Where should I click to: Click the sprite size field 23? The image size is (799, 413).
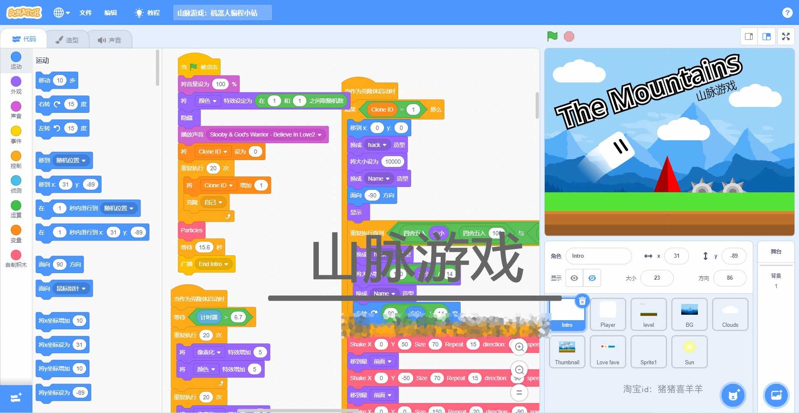(657, 278)
